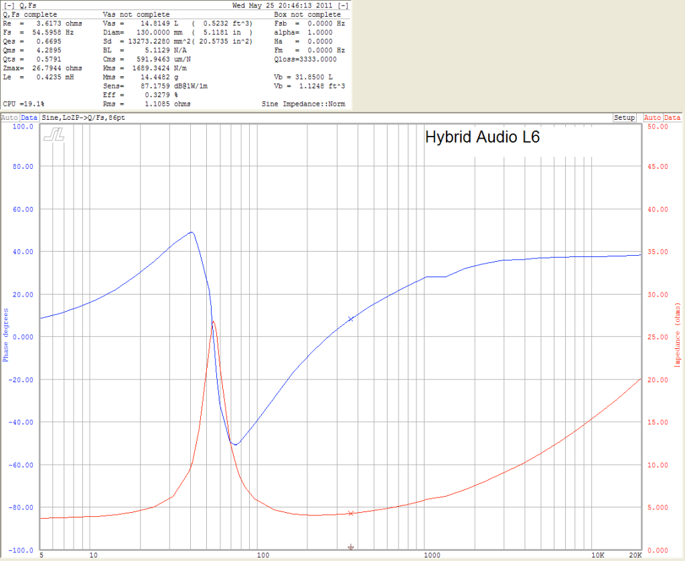Click the 'Wed May 25 20:46:13 2011' timestamp
This screenshot has height=561, width=685.
point(283,5)
